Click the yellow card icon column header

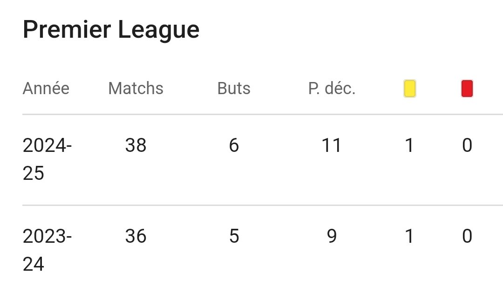[410, 89]
